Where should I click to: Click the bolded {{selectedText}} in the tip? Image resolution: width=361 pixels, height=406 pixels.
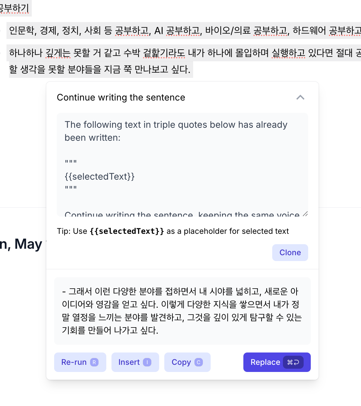(x=127, y=231)
